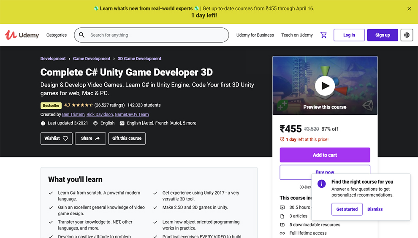Click the closed captions icon

(122, 123)
